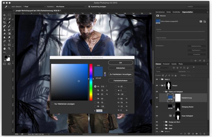The image size is (212, 137).
Task: Click the hex color value field
Action: (102, 111)
